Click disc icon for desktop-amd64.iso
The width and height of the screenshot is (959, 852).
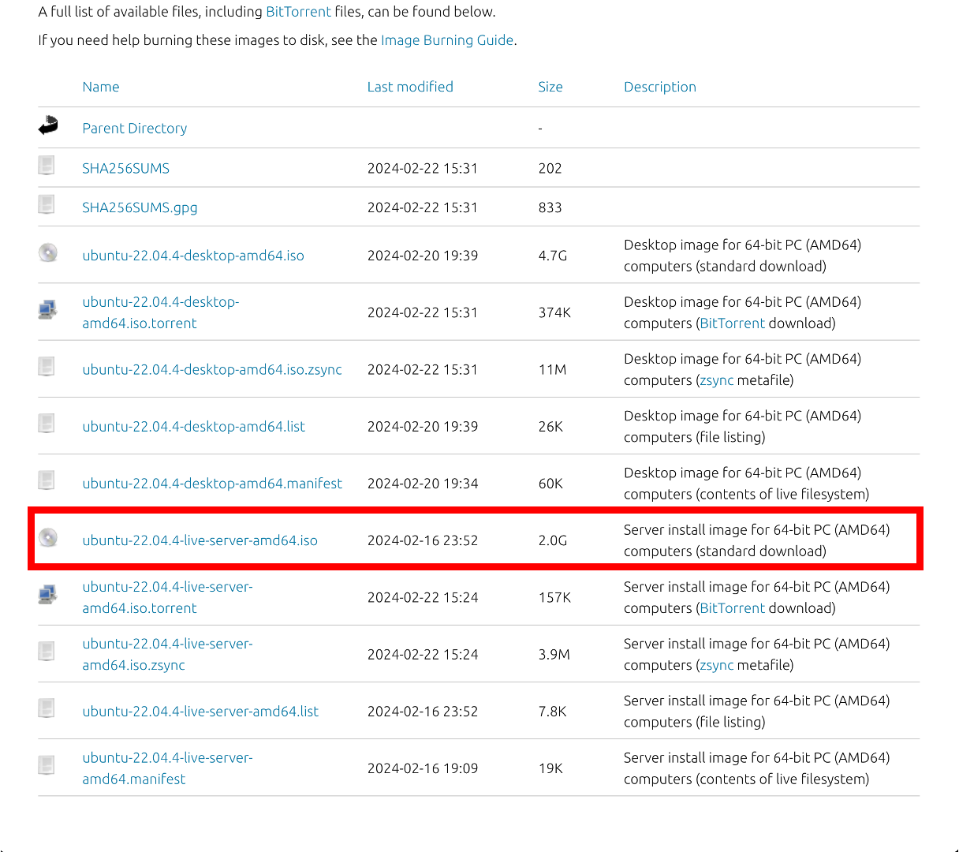coord(48,252)
